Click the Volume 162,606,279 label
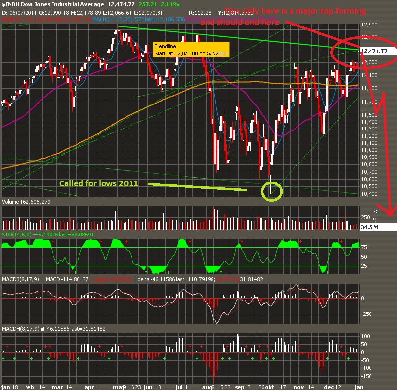 (x=26, y=202)
